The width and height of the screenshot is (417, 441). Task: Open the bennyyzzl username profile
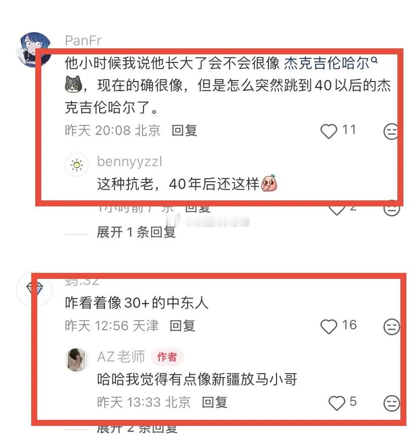coord(129,162)
